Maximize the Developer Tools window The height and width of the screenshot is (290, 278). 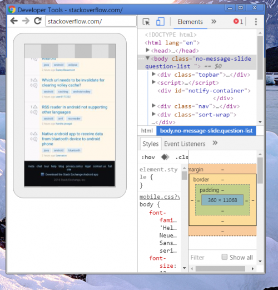pos(240,8)
